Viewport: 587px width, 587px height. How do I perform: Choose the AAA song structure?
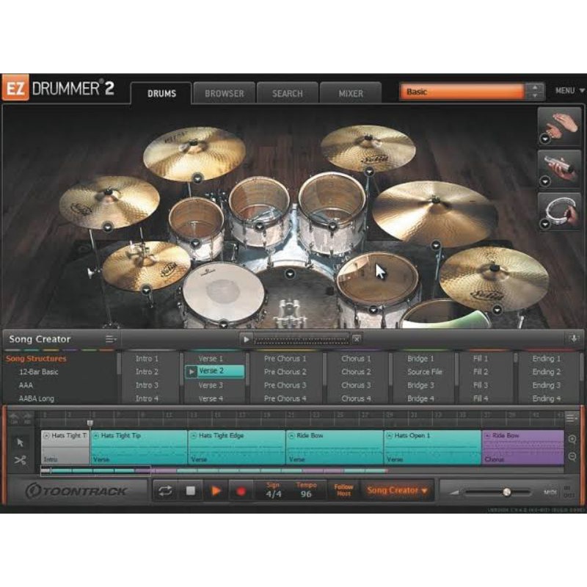[x=26, y=384]
